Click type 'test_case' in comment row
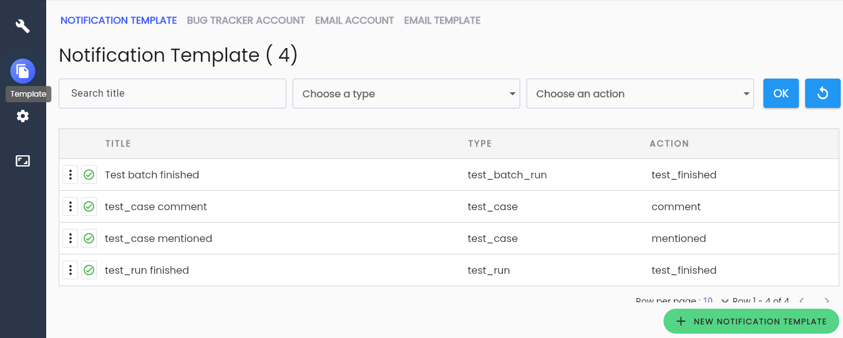The height and width of the screenshot is (338, 843). [x=492, y=207]
